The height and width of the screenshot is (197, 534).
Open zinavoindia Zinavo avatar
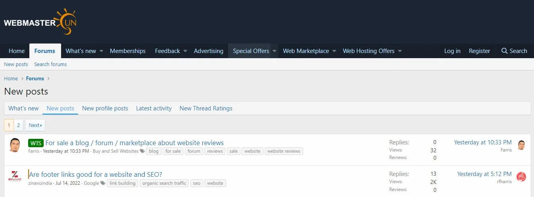click(15, 176)
